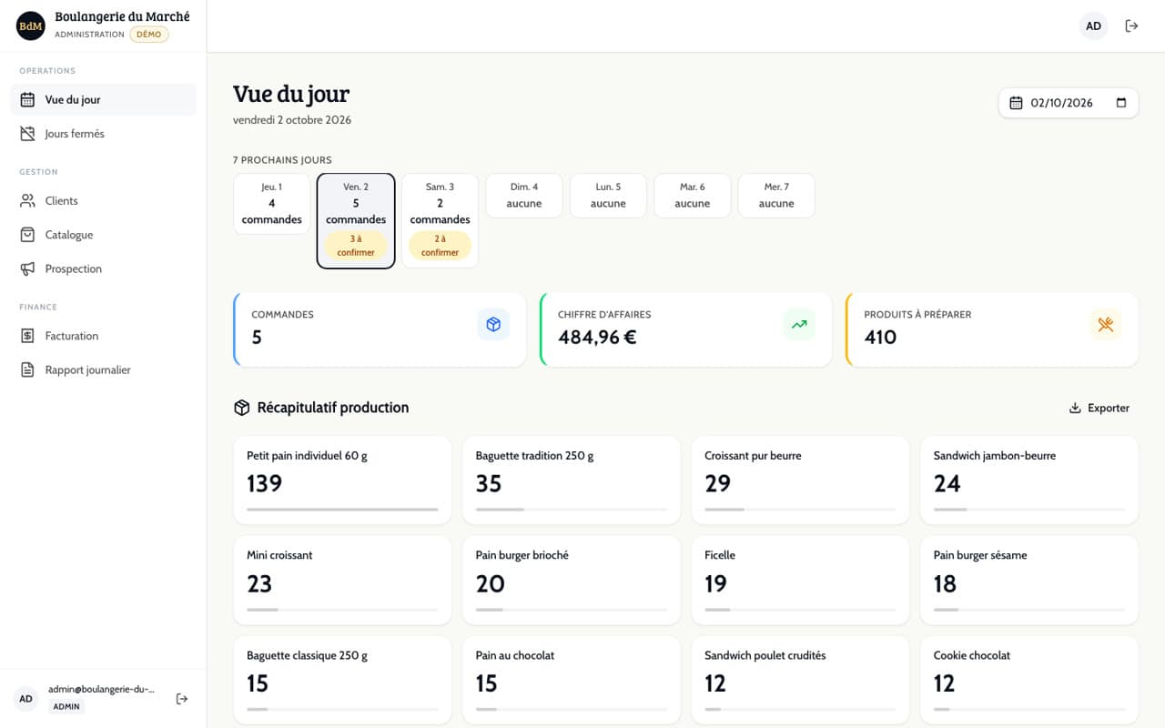
Task: Select the Sam. 3 day card
Action: pos(440,221)
